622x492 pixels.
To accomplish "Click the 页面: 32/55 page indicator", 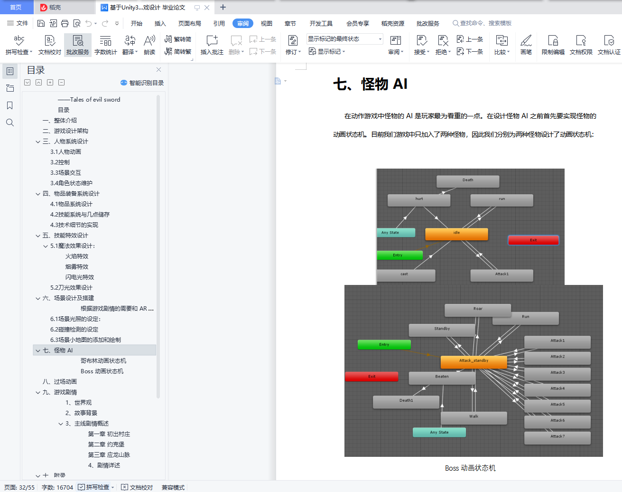I will [19, 487].
